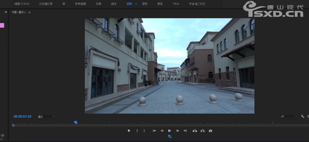Screen dimensions: 309x142
Task: Open the 1/2 playback resolution dropdown
Action: [x=288, y=116]
